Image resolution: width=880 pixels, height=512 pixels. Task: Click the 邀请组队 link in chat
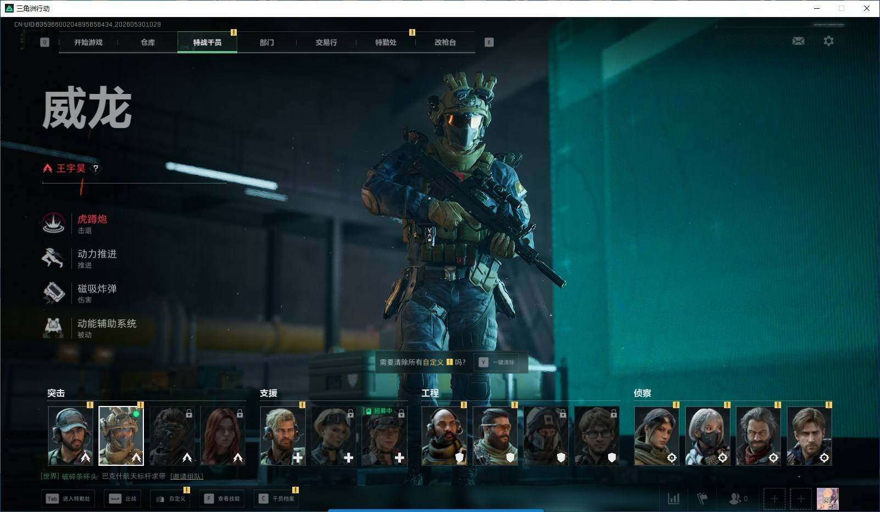tap(187, 476)
